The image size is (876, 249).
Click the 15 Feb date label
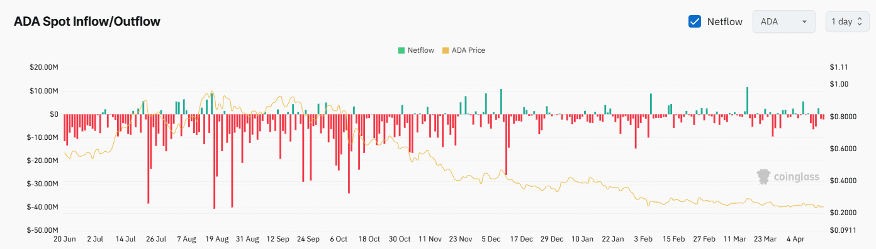(x=674, y=239)
